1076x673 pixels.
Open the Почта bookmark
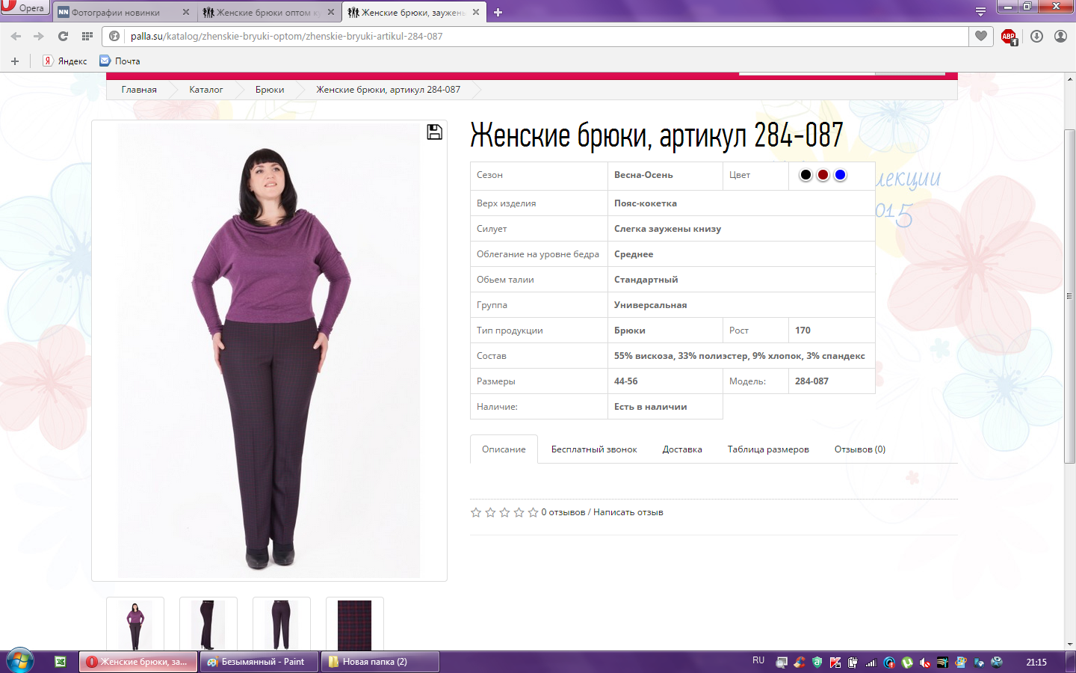pos(120,61)
